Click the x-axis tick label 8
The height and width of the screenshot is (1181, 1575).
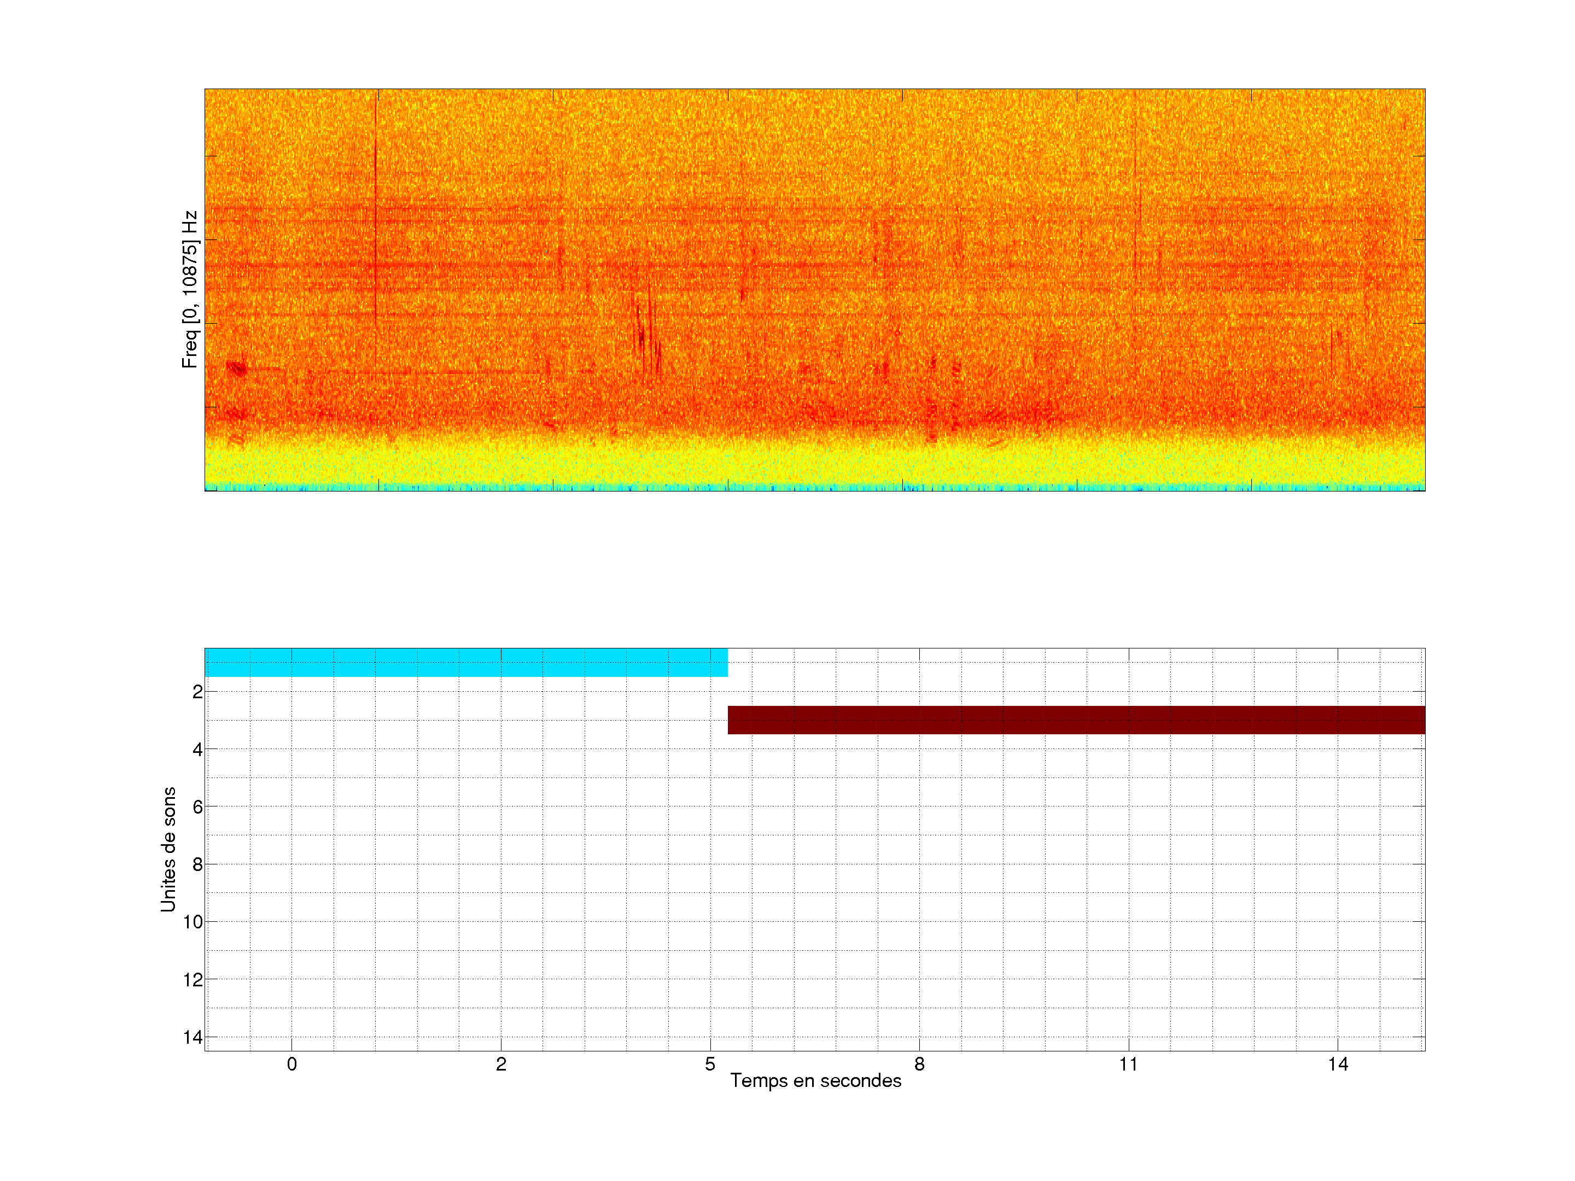919,1064
